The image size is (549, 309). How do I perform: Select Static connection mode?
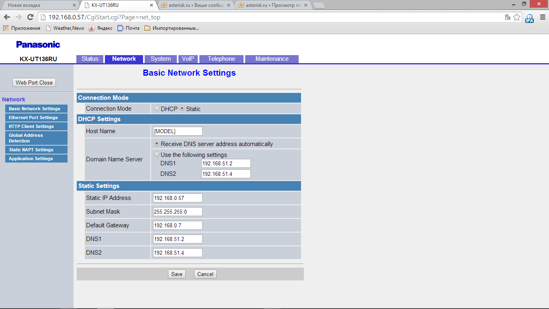(x=182, y=109)
